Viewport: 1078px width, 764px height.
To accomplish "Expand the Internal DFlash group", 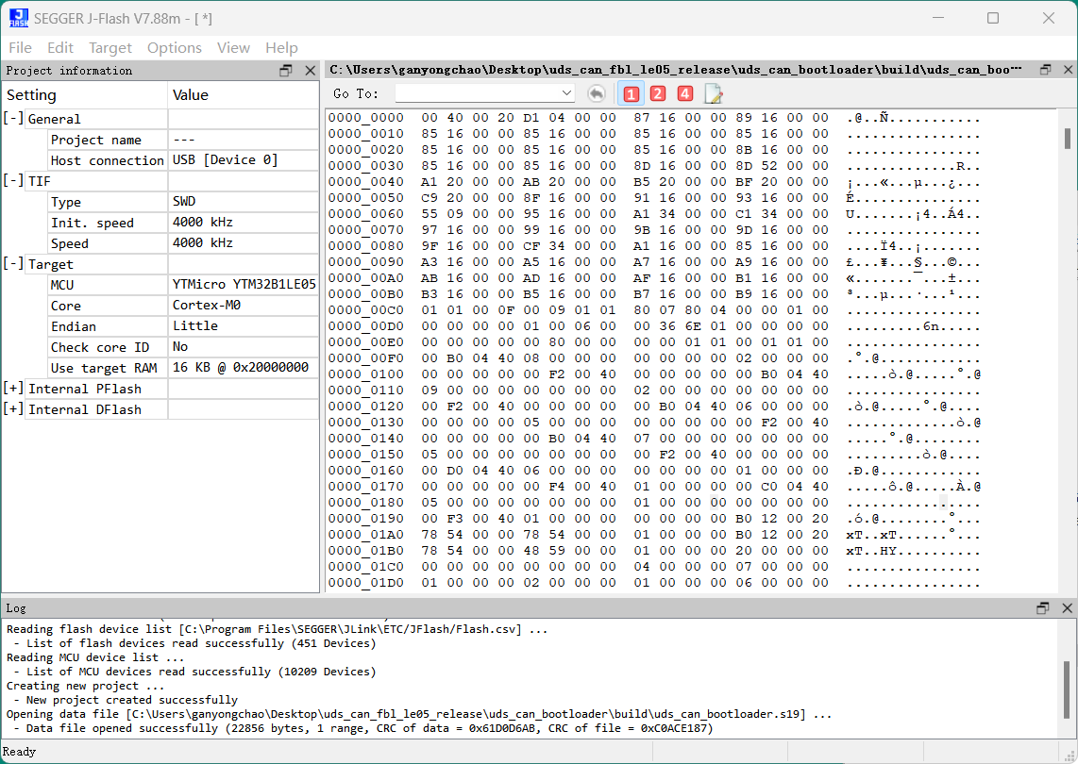I will [x=13, y=408].
